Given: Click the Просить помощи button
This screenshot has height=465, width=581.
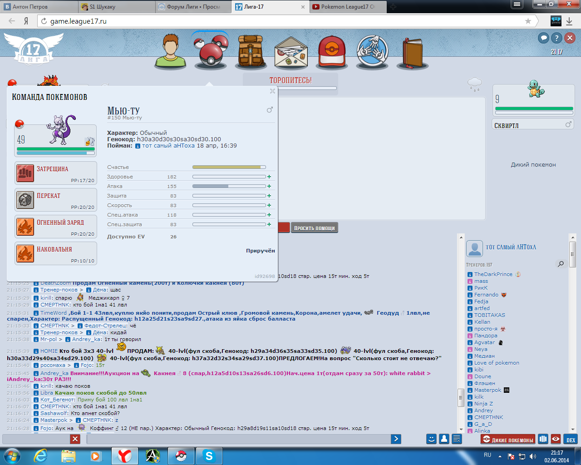Looking at the screenshot, I should point(315,228).
